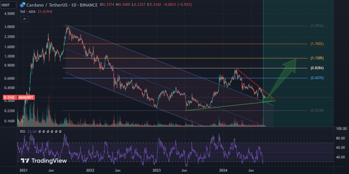Click the (3.0936) level label
Screen dimensions: 349x174
(317, 26)
